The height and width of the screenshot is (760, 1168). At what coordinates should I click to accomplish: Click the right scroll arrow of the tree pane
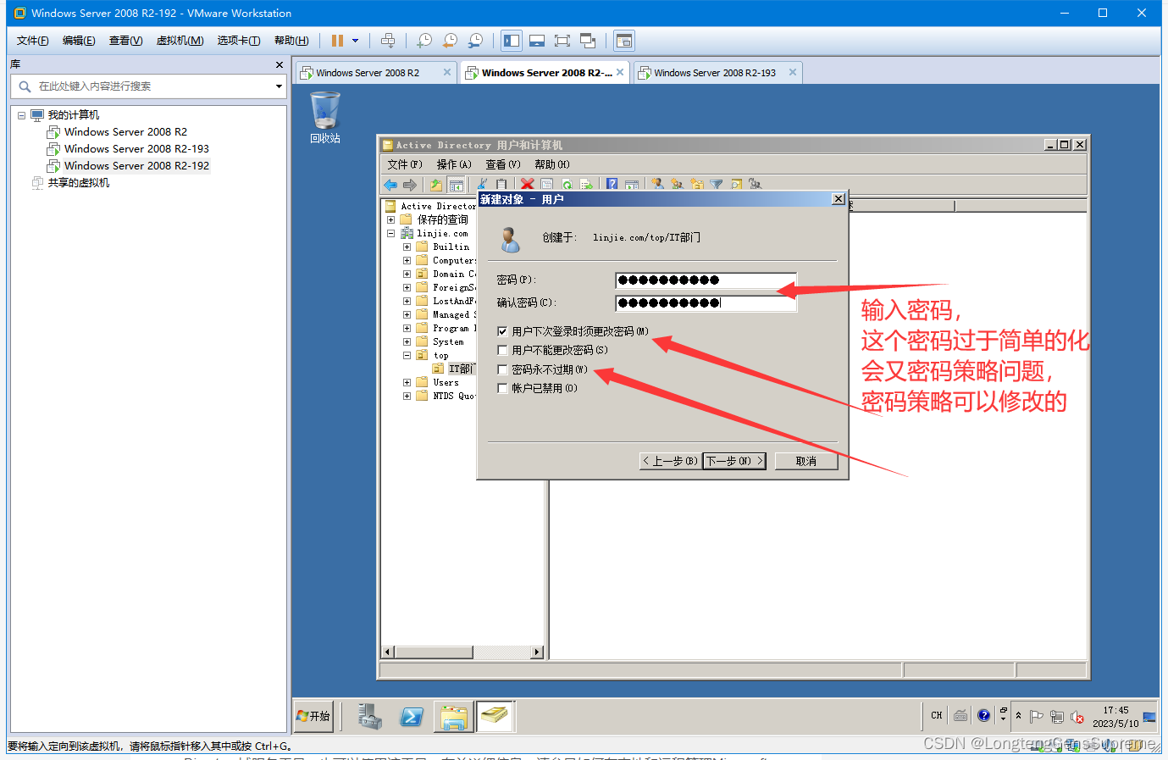point(537,652)
